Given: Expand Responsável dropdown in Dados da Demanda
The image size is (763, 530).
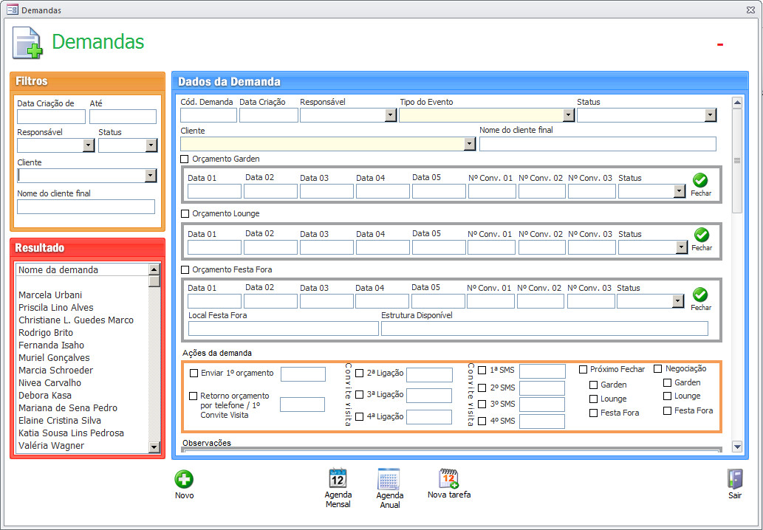Looking at the screenshot, I should 390,115.
